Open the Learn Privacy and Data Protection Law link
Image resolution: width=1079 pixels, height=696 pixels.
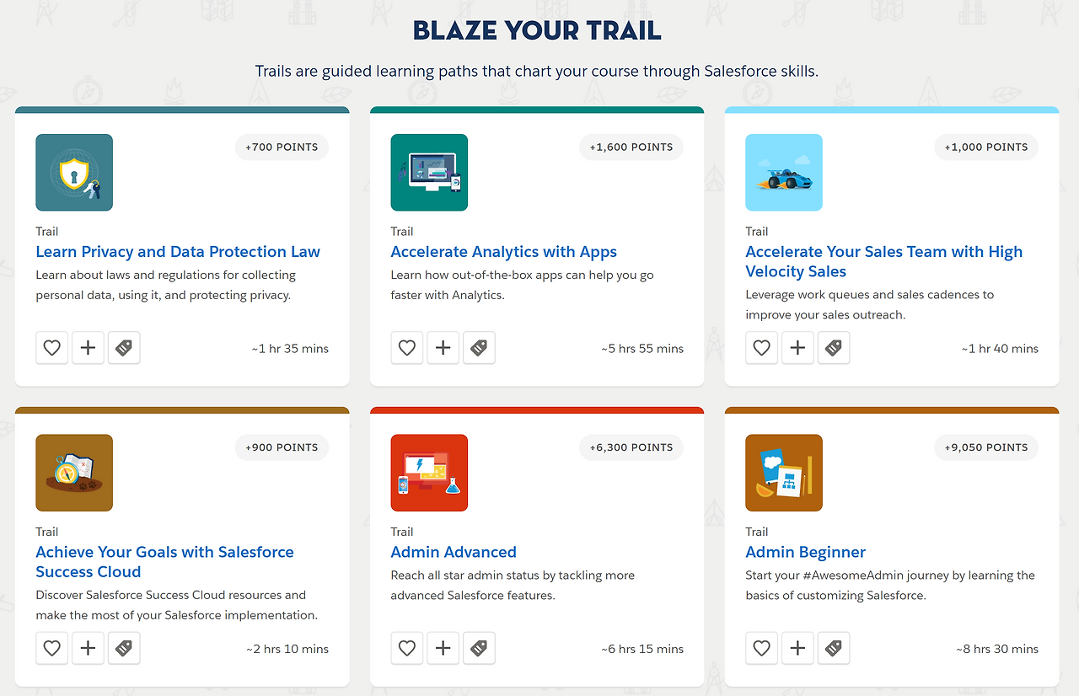pos(178,252)
